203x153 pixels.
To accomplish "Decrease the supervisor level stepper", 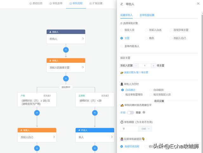I will point(136,66).
